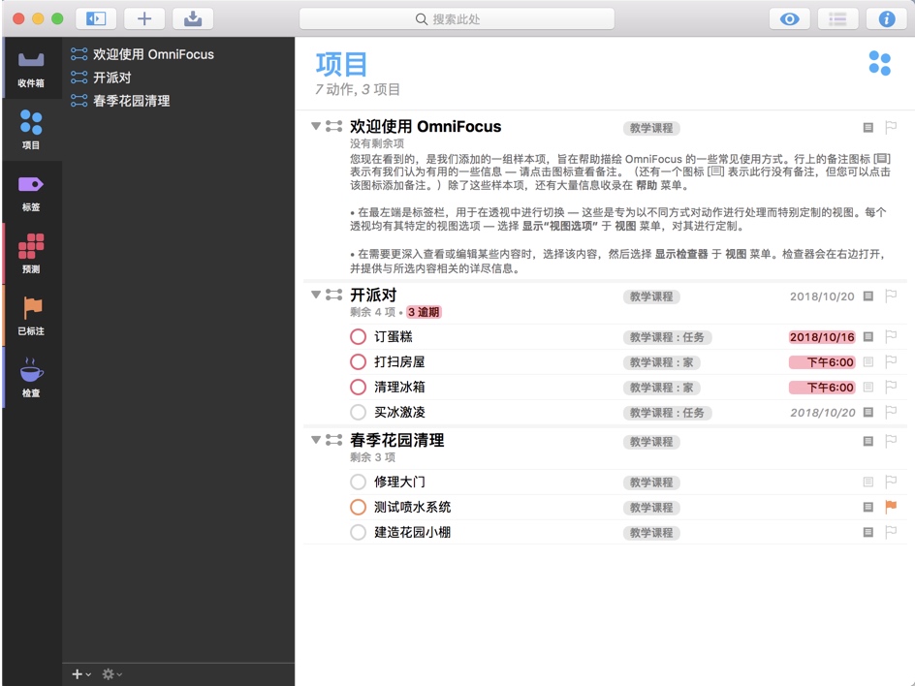Click the project type icon beside 开派对

pyautogui.click(x=333, y=295)
